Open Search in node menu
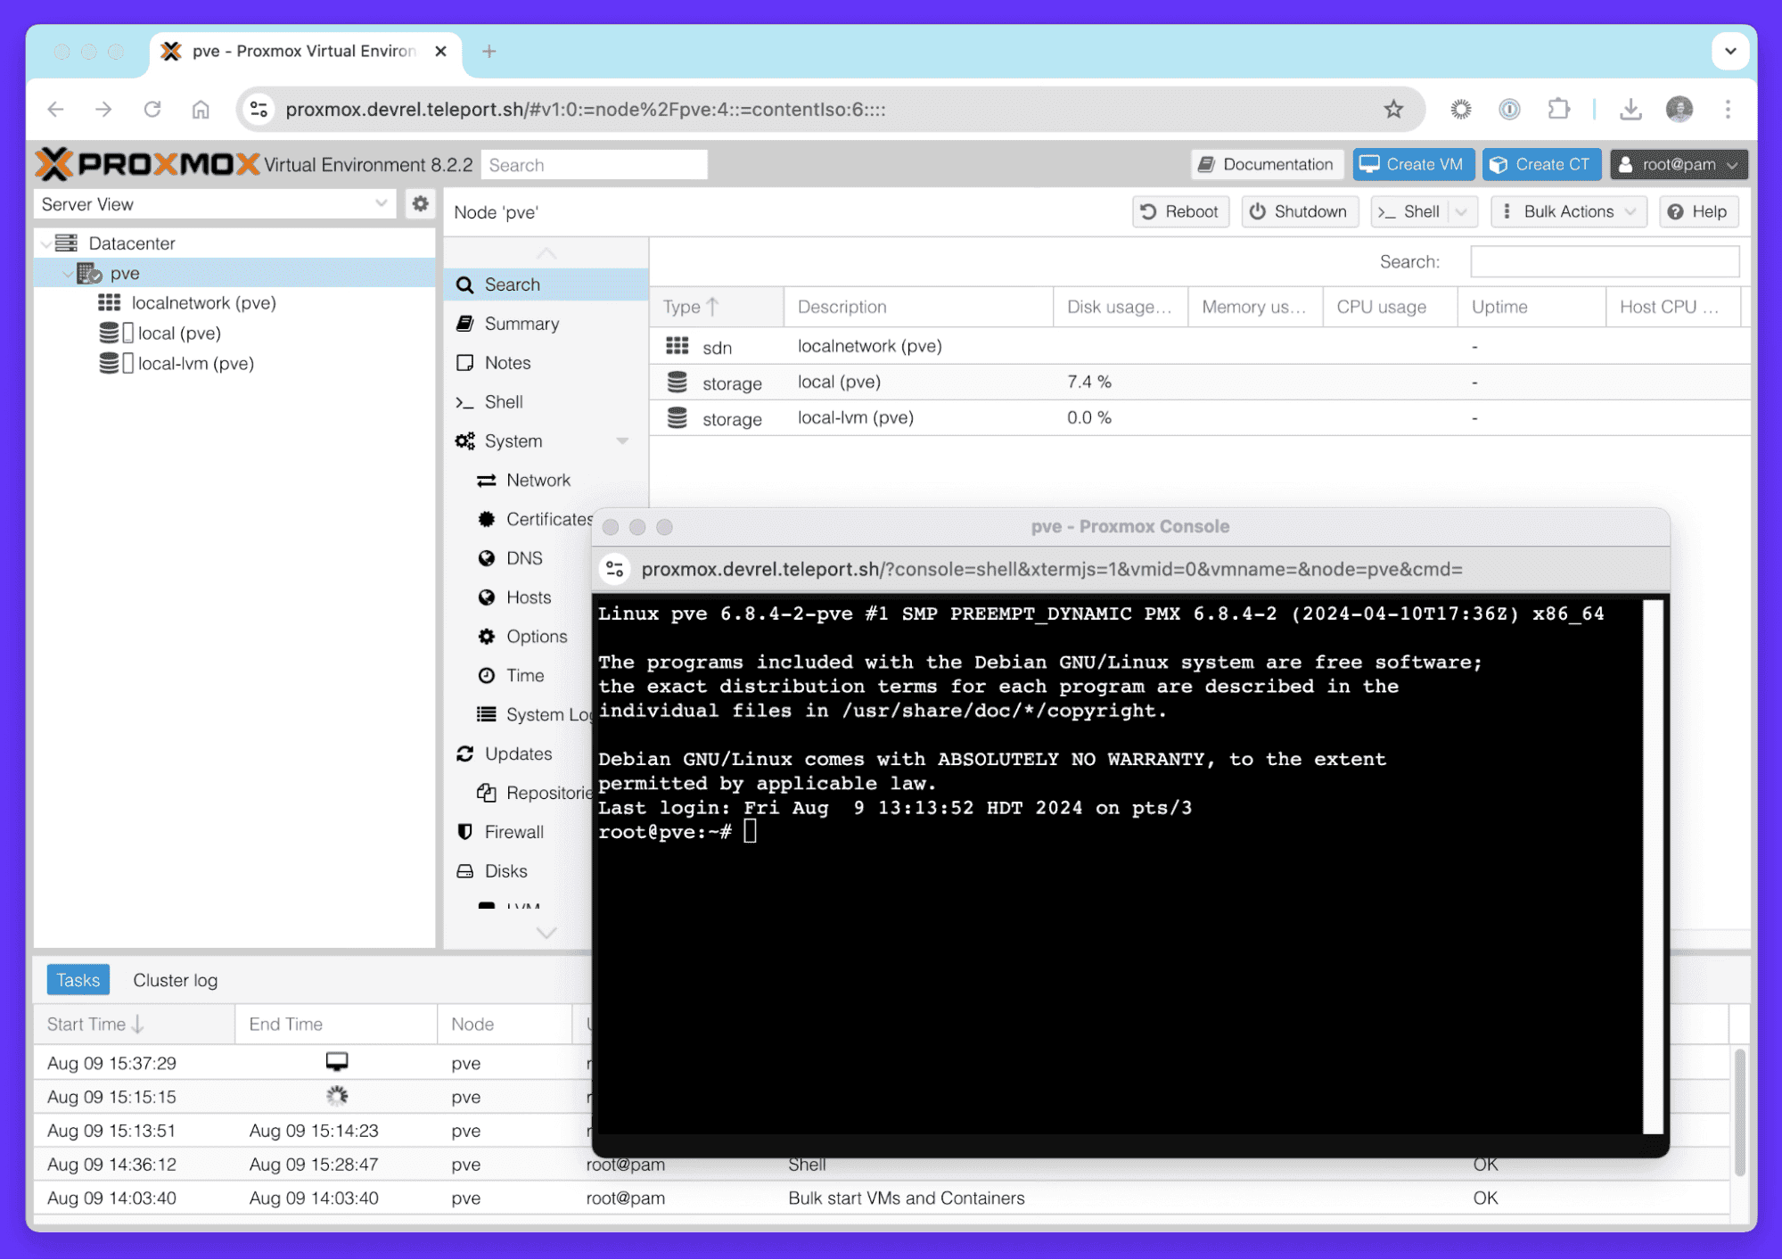The image size is (1782, 1260). [x=546, y=284]
